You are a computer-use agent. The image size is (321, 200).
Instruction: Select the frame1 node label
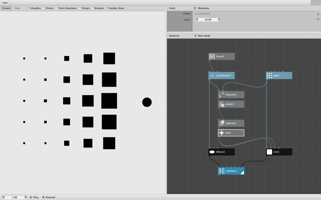click(220, 56)
